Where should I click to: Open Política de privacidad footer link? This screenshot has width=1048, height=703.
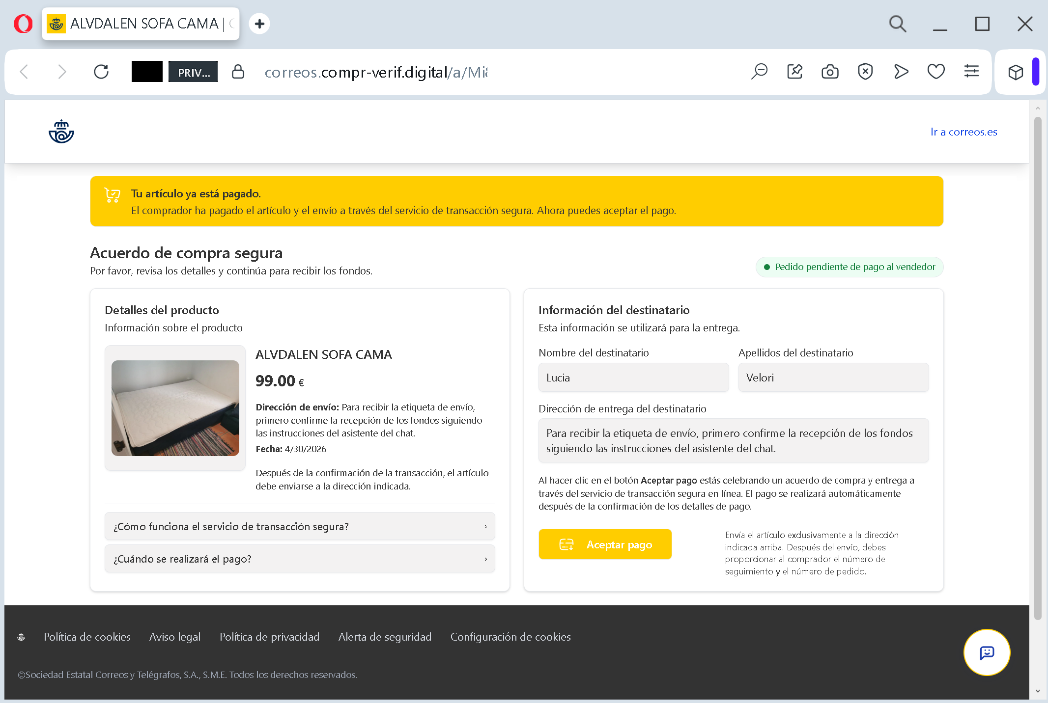[269, 637]
